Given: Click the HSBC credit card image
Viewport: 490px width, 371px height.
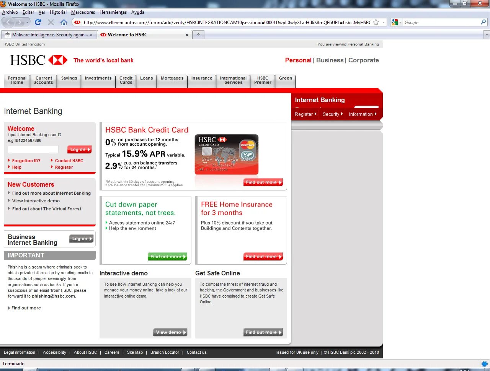Looking at the screenshot, I should coord(227,155).
